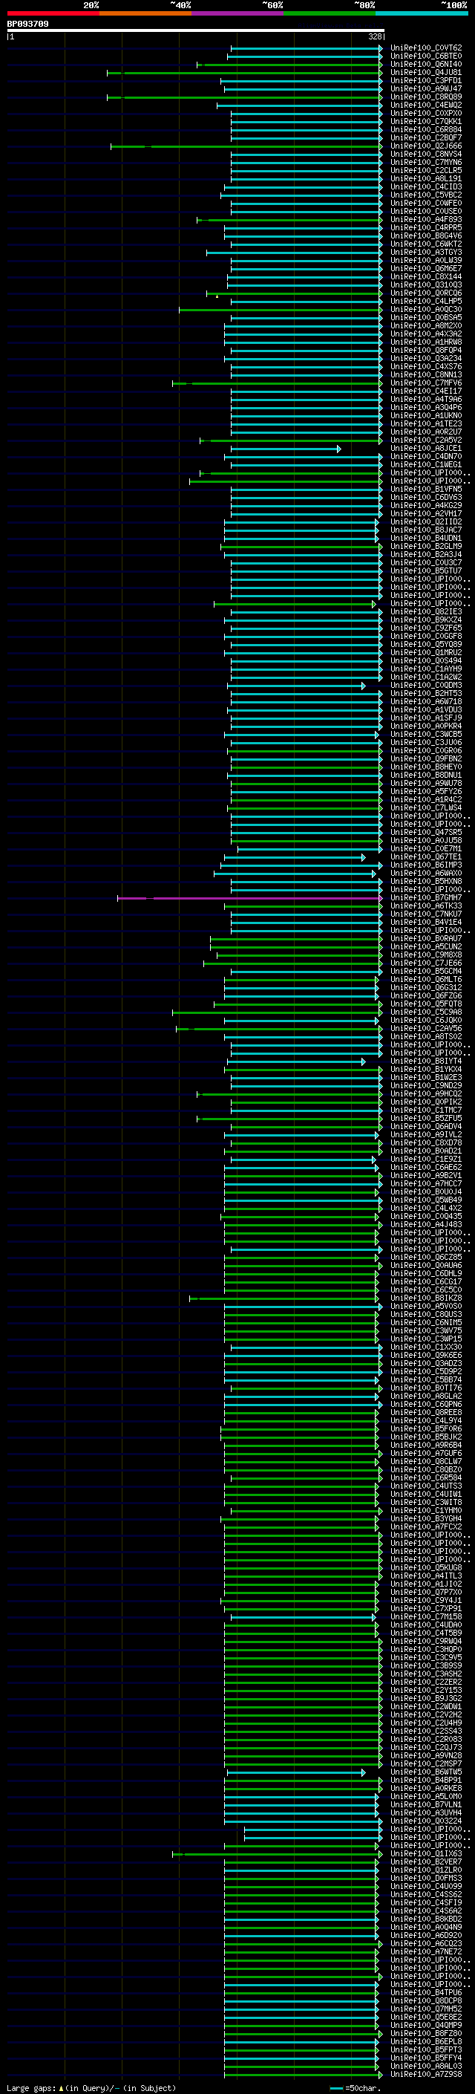
Task: Open hit UniRef100_B4BP91
Action: pos(426,1781)
